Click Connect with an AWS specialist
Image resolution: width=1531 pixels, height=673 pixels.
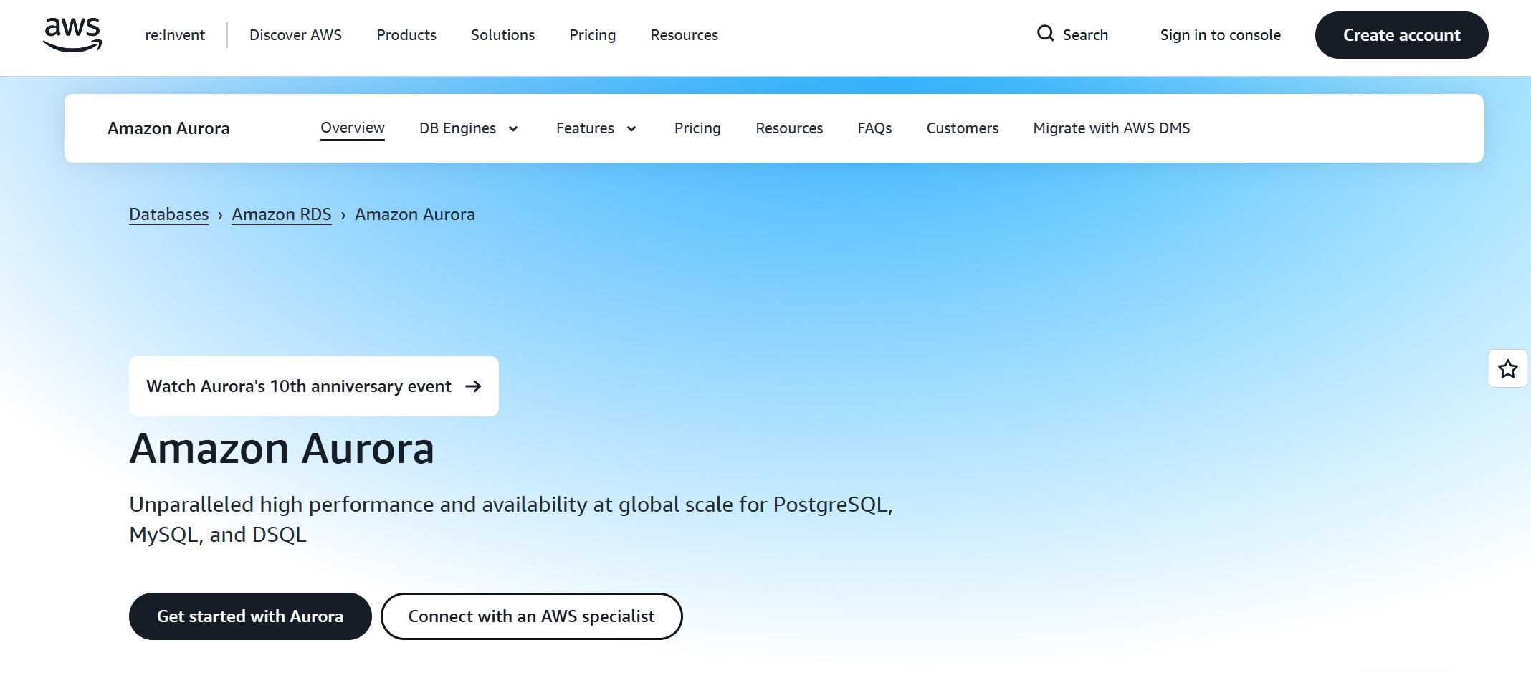tap(531, 616)
